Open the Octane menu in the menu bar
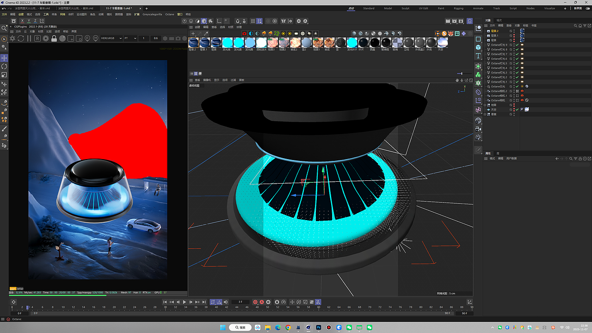The width and height of the screenshot is (592, 333). tap(170, 14)
